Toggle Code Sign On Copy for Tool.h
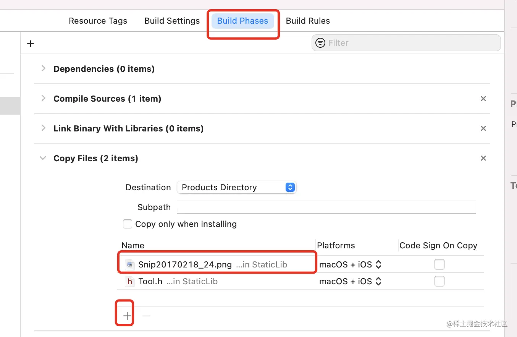 click(439, 282)
